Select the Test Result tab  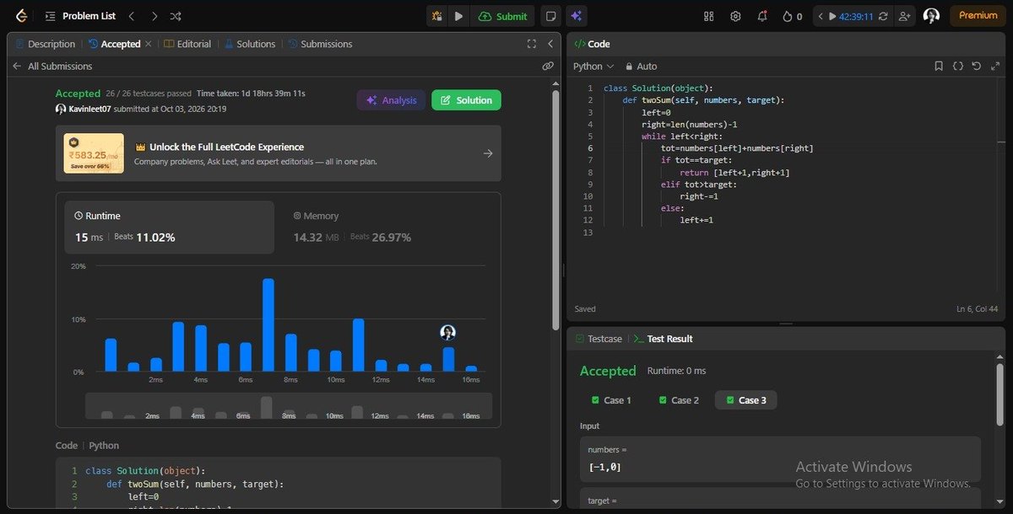point(663,339)
